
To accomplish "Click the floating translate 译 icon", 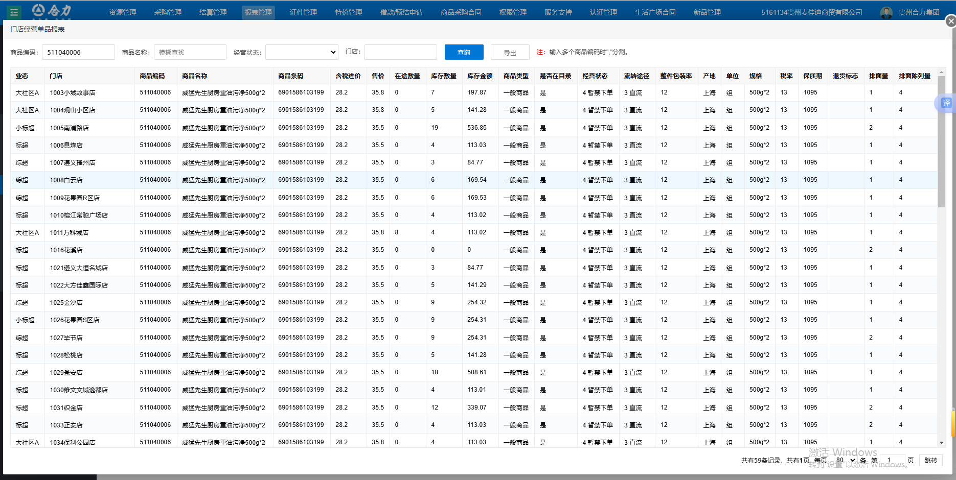I will (945, 103).
